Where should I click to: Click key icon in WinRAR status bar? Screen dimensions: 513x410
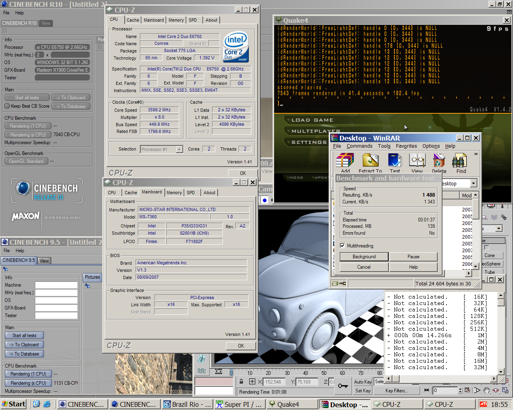(343, 283)
